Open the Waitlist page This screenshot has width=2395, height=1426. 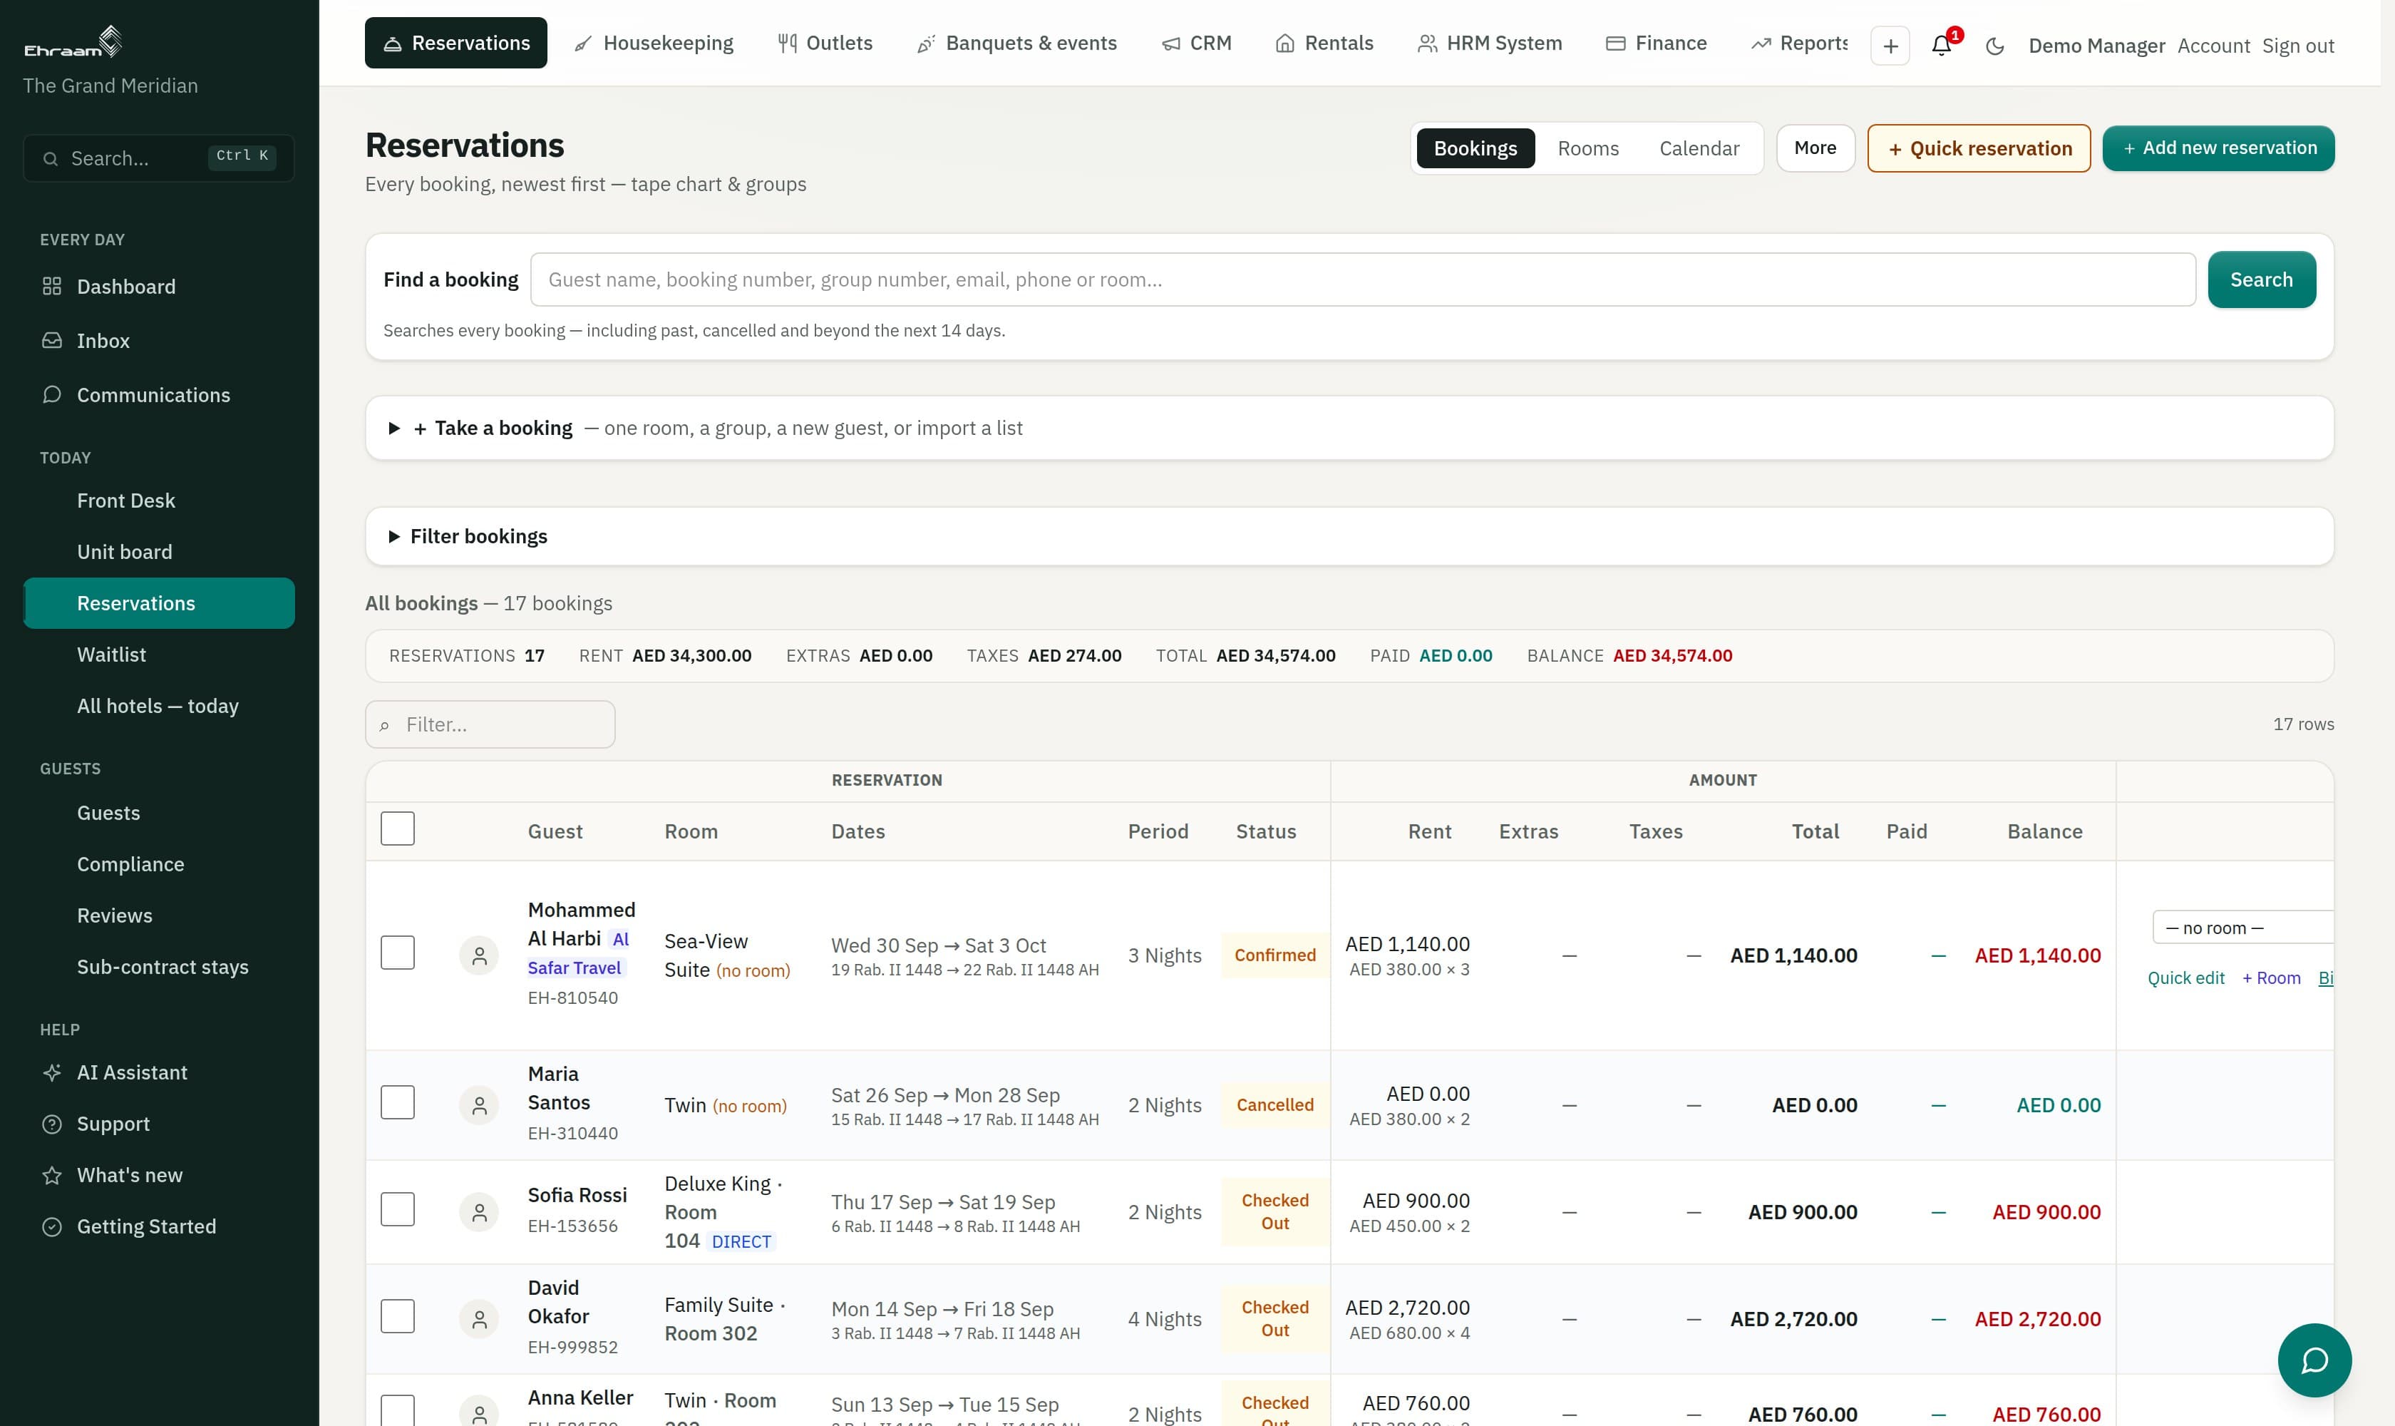click(158, 655)
